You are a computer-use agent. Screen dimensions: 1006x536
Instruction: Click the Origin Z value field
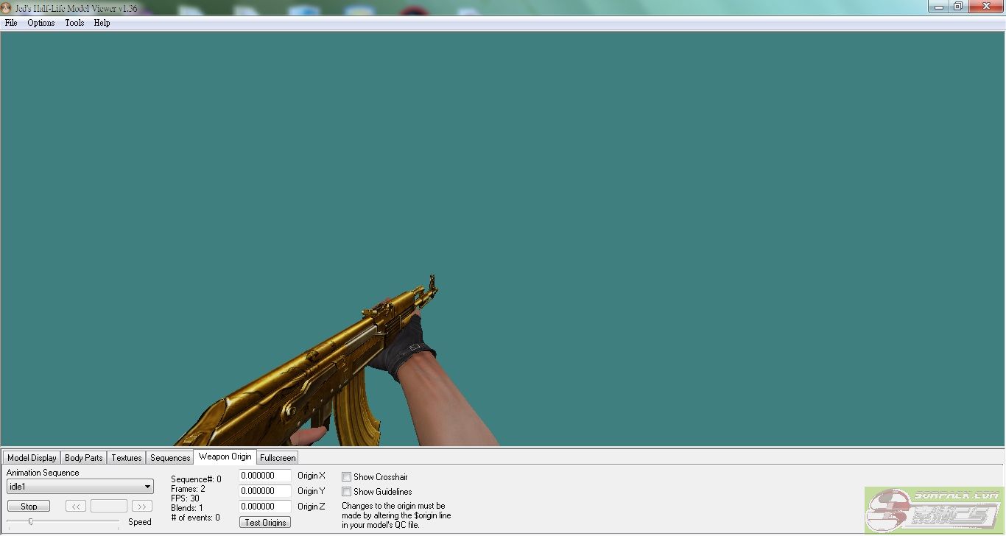click(x=264, y=507)
